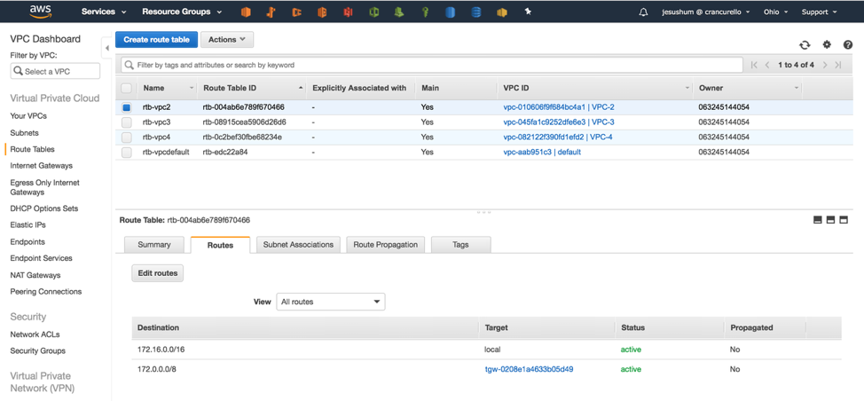Open the Services dropdown menu
The image size is (864, 401).
(x=104, y=12)
